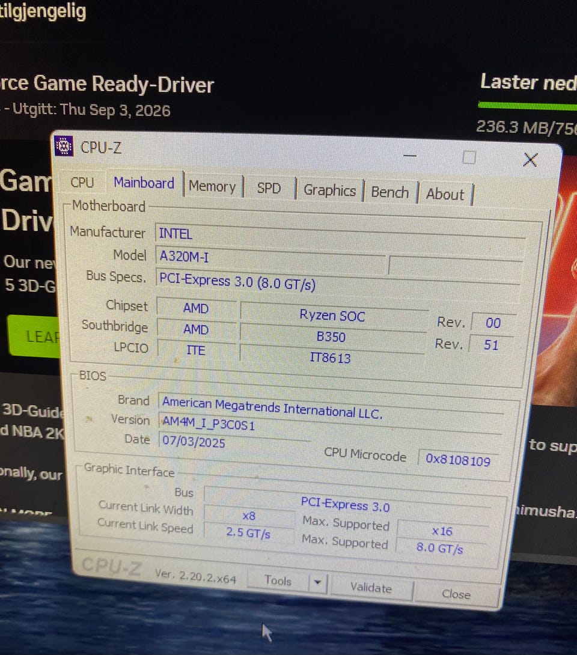577x655 pixels.
Task: Click the Chipset vendor field AMD
Action: [x=196, y=308]
